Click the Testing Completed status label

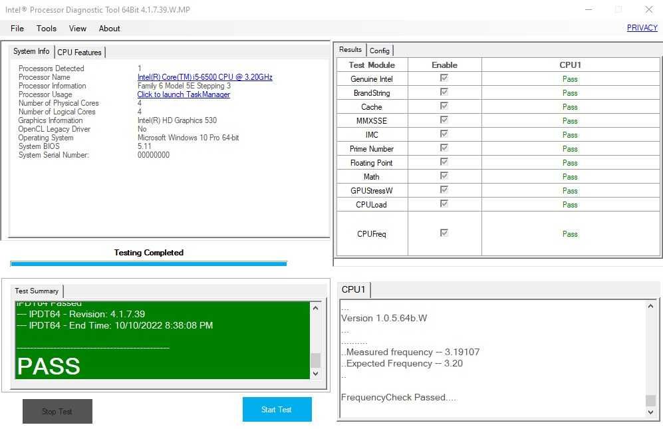click(x=149, y=253)
